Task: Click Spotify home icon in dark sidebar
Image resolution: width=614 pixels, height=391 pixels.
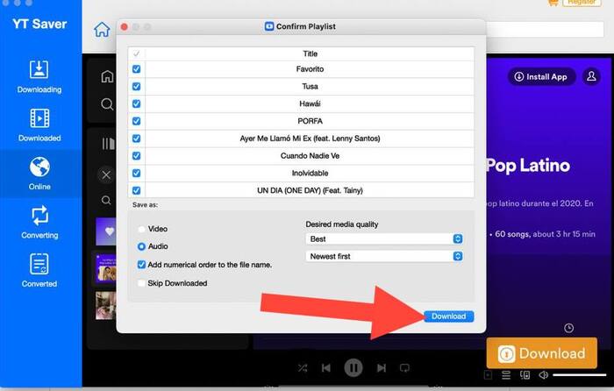Action: (107, 76)
